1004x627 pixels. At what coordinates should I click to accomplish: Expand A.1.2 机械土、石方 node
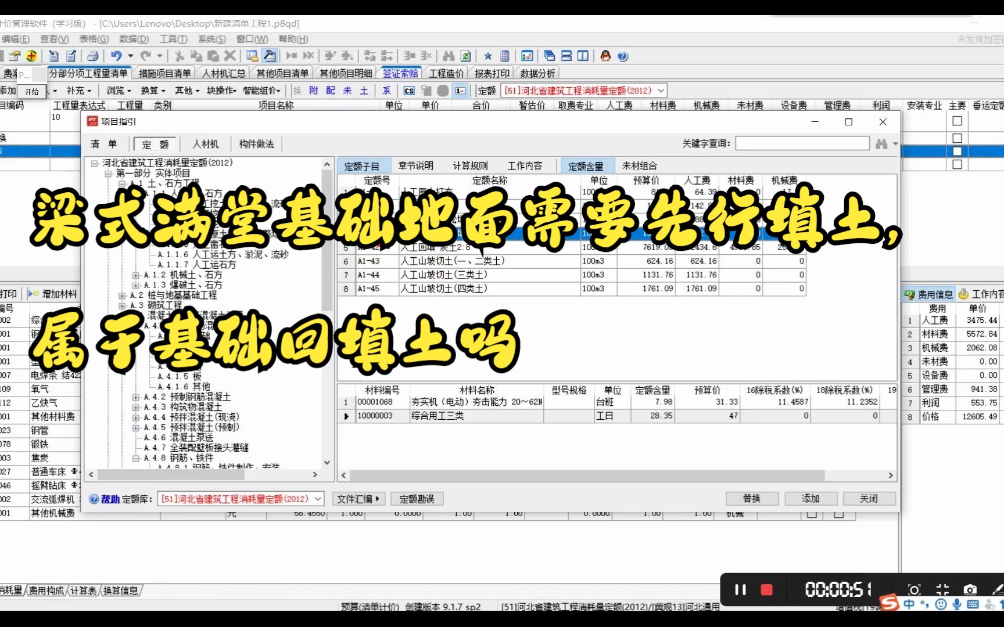135,275
